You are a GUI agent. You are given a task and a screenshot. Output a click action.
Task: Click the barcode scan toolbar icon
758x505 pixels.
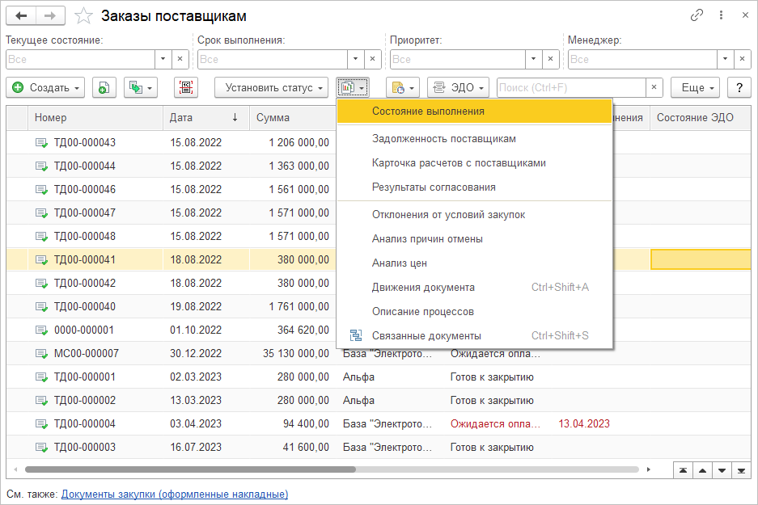(x=186, y=87)
